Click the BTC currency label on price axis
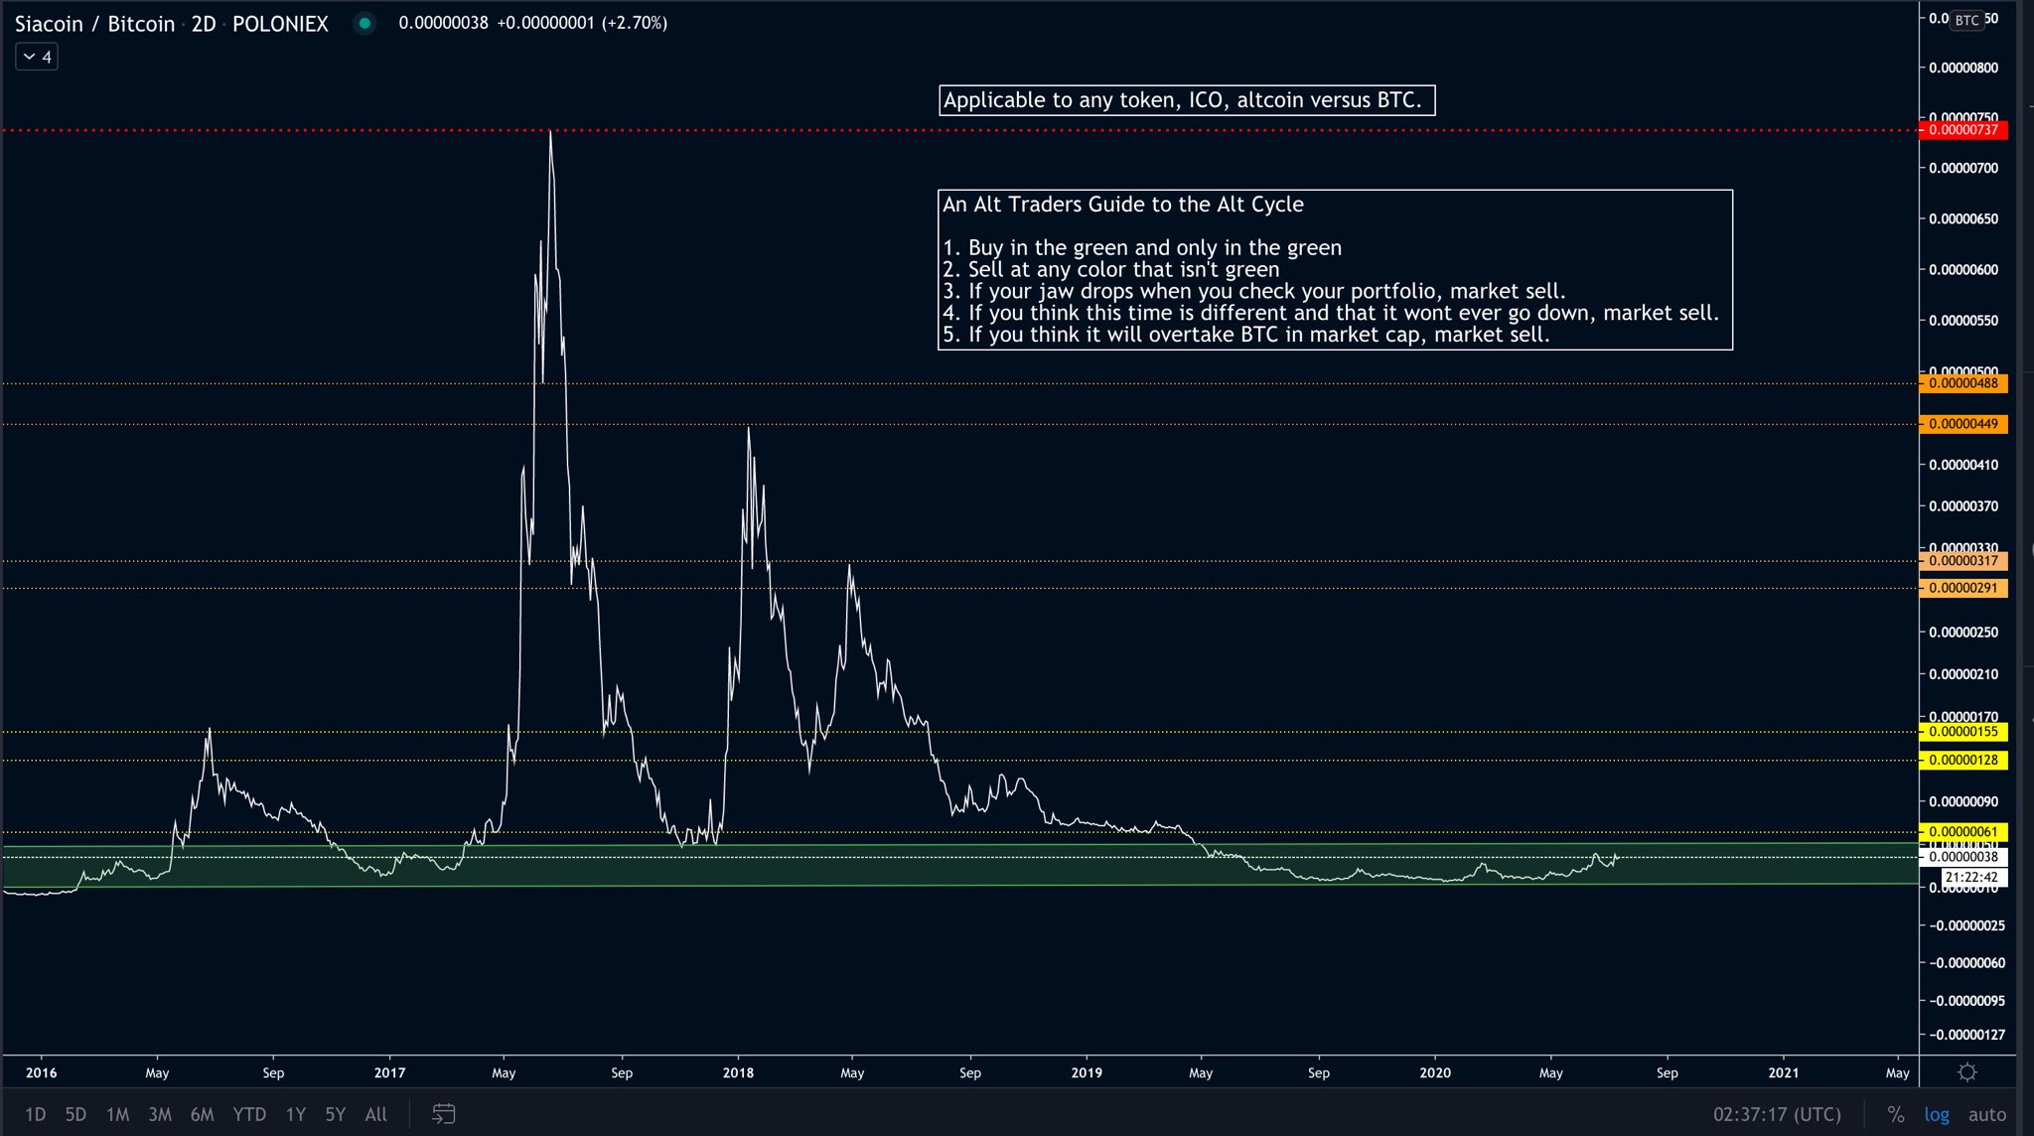Image resolution: width=2034 pixels, height=1136 pixels. [1966, 20]
